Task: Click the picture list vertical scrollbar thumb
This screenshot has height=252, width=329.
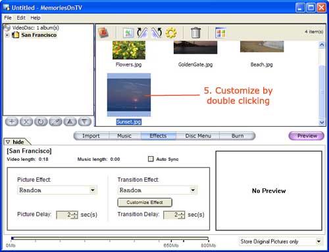Action: point(322,92)
